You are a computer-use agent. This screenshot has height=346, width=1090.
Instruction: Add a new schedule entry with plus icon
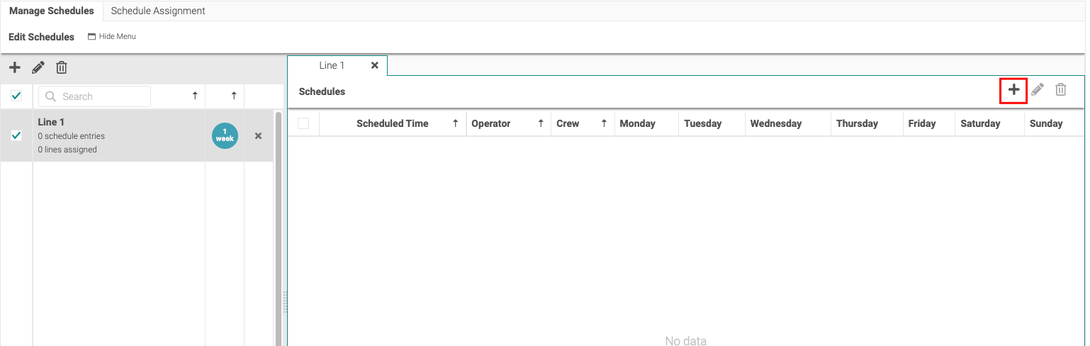[1013, 90]
